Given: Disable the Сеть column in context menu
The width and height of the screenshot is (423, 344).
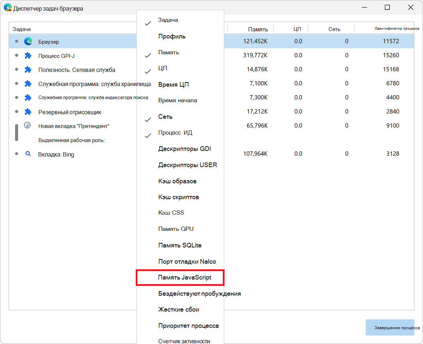Looking at the screenshot, I should pyautogui.click(x=165, y=117).
